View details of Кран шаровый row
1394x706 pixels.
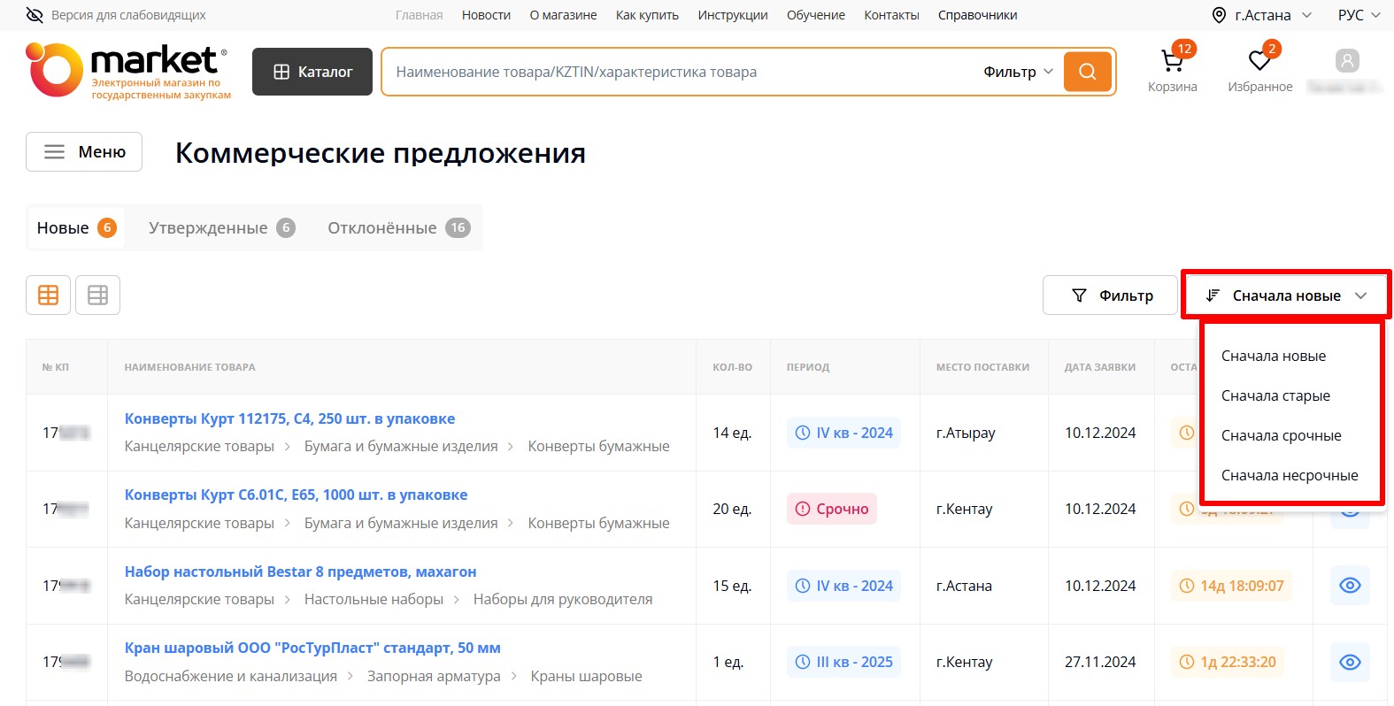click(1349, 662)
